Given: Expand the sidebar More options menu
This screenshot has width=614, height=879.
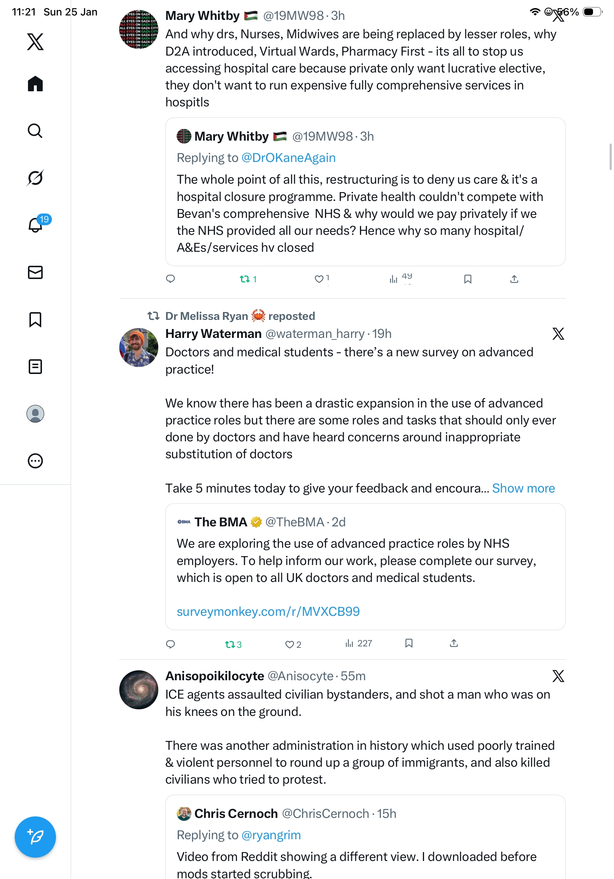Looking at the screenshot, I should (x=35, y=461).
